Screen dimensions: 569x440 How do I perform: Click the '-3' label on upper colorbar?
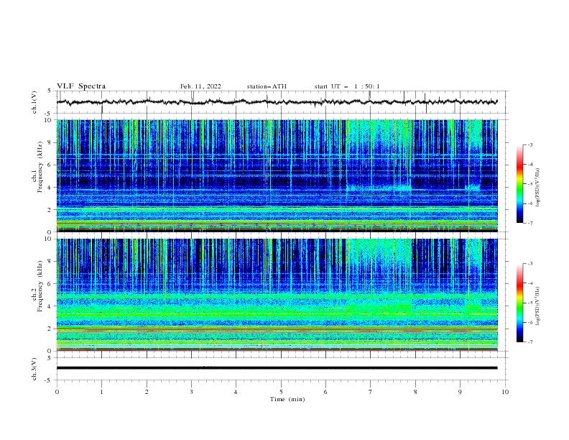[x=529, y=145]
